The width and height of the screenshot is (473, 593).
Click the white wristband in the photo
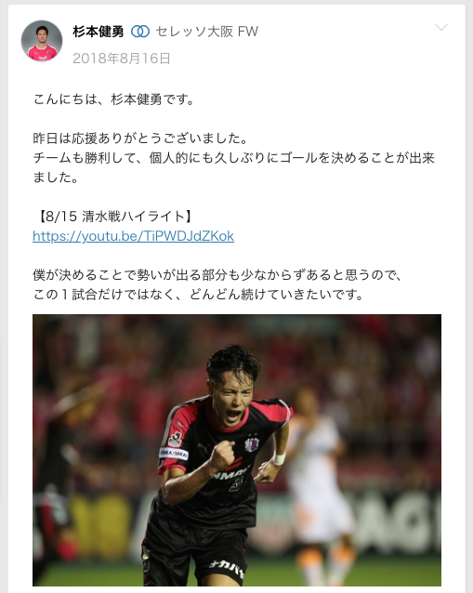(279, 459)
